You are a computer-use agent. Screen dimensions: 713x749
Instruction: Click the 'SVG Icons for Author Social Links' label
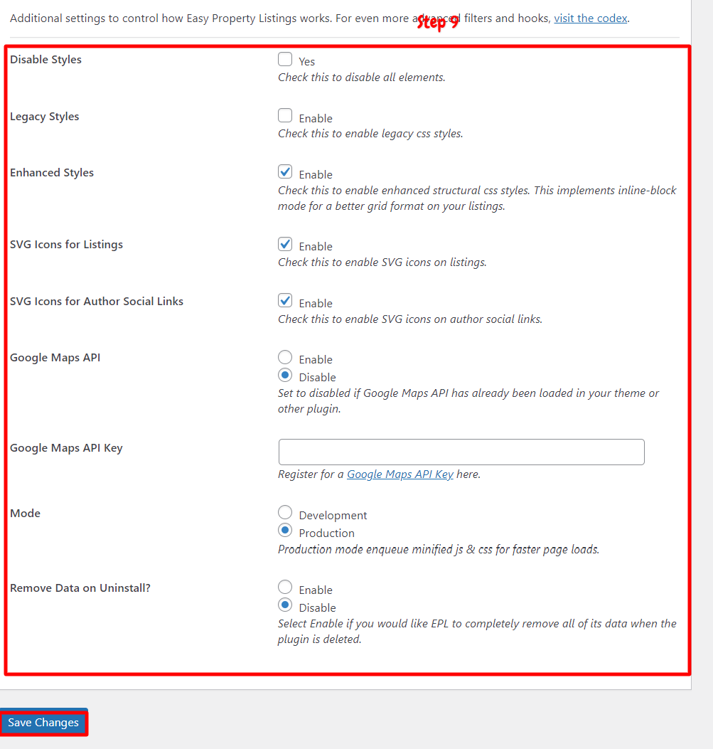(97, 302)
